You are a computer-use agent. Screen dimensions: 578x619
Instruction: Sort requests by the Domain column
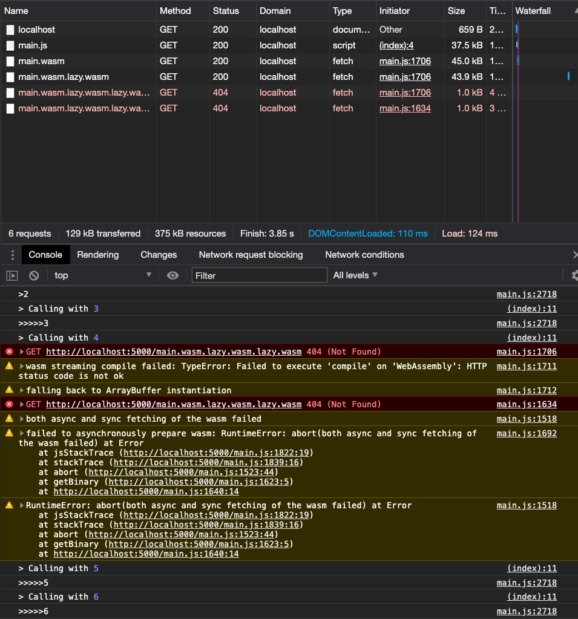coord(293,11)
